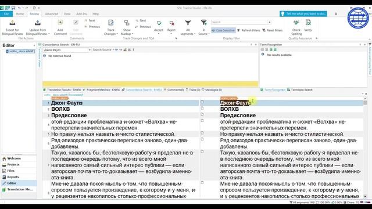Open the File tab
The width and height of the screenshot is (372, 209).
6,14
